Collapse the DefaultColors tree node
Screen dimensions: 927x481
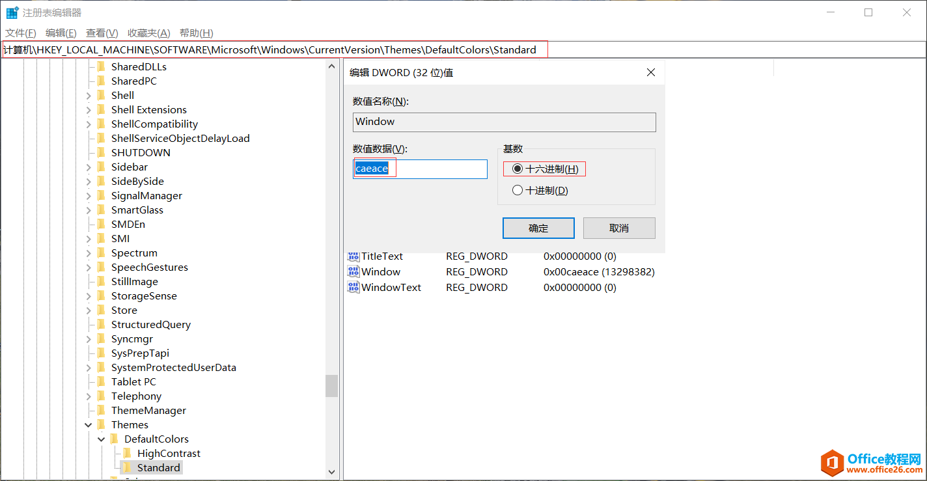[x=102, y=439]
